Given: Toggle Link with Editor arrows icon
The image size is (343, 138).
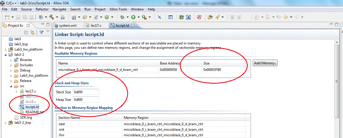Looking at the screenshot, I should 33,33.
